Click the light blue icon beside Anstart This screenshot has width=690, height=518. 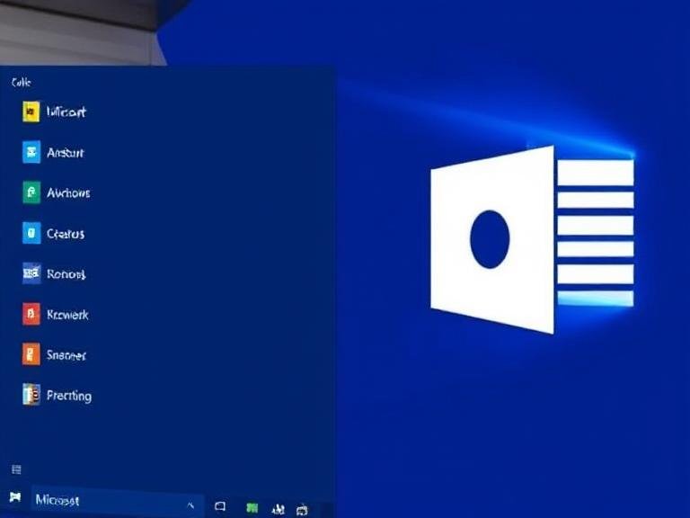pos(31,152)
